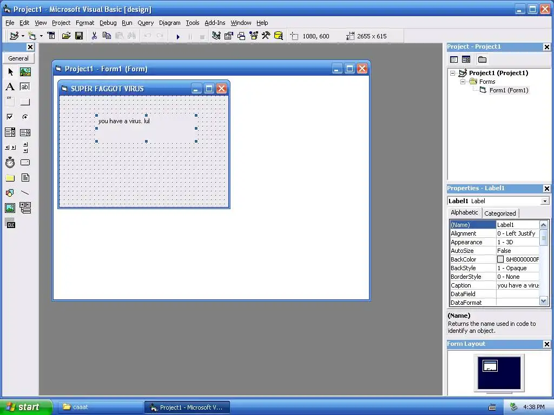Select the CheckBox control tool
This screenshot has width=554, height=415.
click(x=10, y=117)
